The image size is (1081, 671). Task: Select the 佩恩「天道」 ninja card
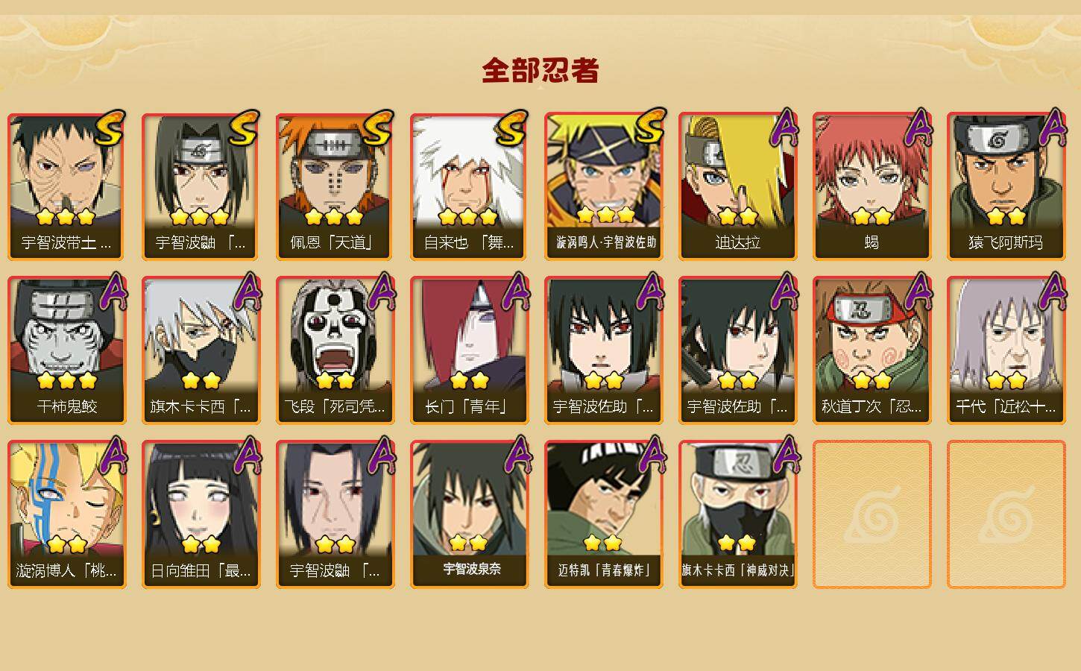click(x=335, y=186)
